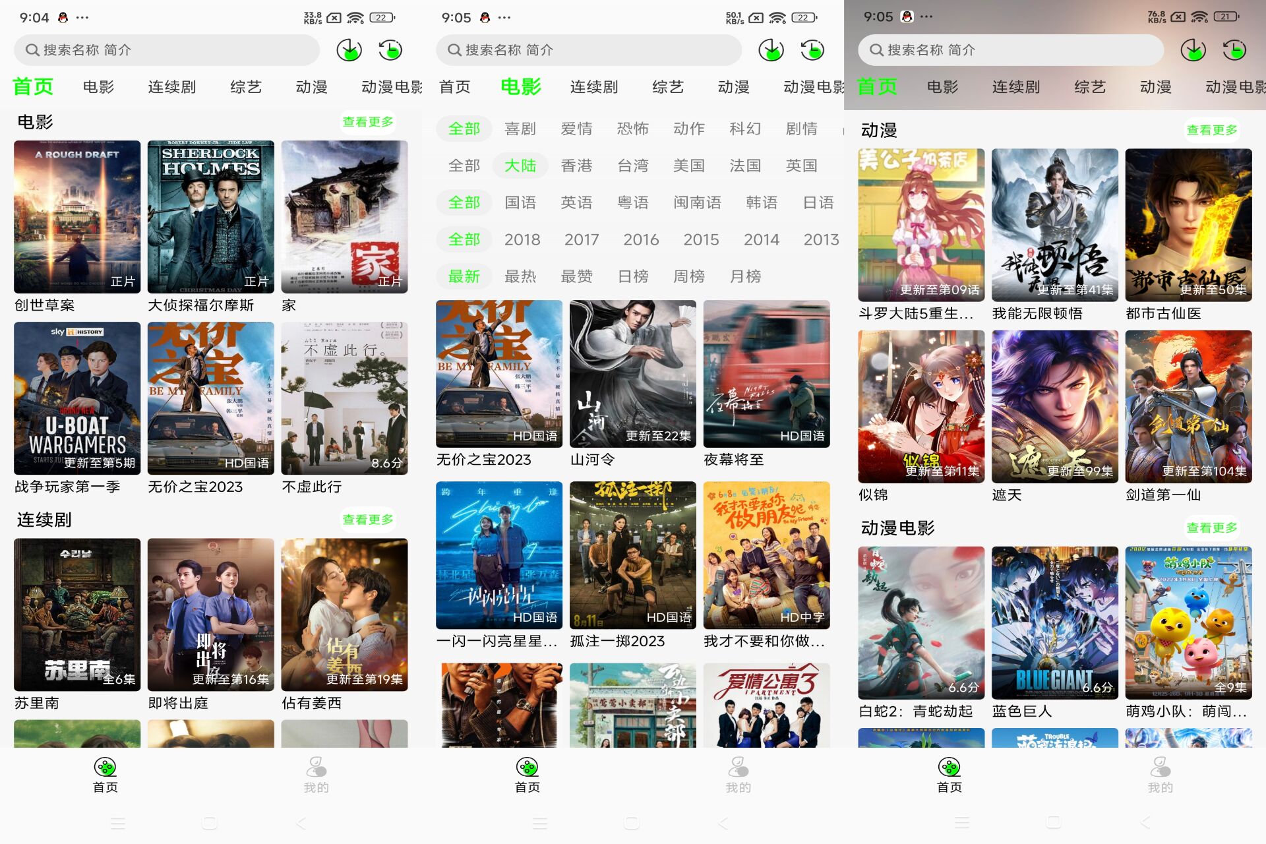Open history clock icon in middle screen
Image resolution: width=1266 pixels, height=844 pixels.
pyautogui.click(x=812, y=50)
